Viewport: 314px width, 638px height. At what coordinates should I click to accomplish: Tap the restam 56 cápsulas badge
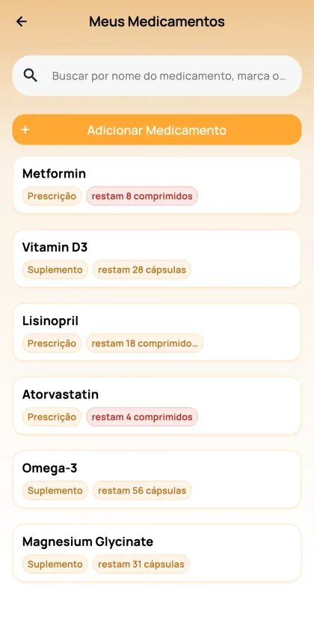coord(142,490)
